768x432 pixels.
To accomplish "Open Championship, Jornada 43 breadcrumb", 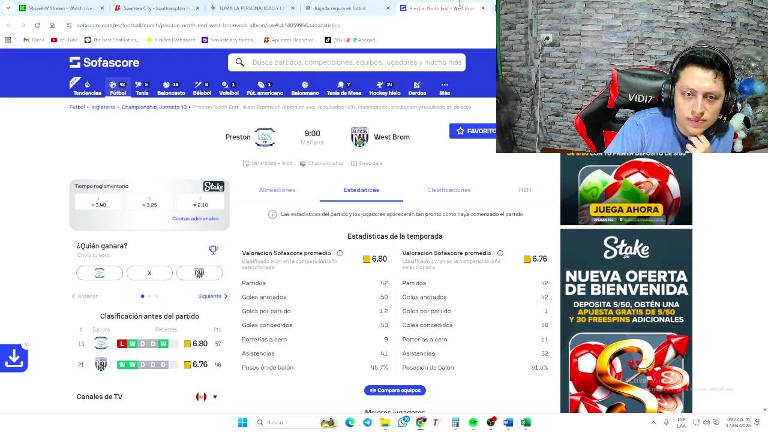I will pyautogui.click(x=154, y=107).
